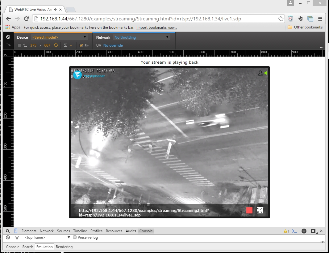This screenshot has width=329, height=253.
Task: Click the user icon on video
Action: click(260, 73)
